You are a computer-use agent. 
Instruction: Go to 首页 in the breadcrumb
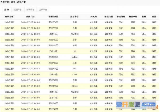click(13, 2)
